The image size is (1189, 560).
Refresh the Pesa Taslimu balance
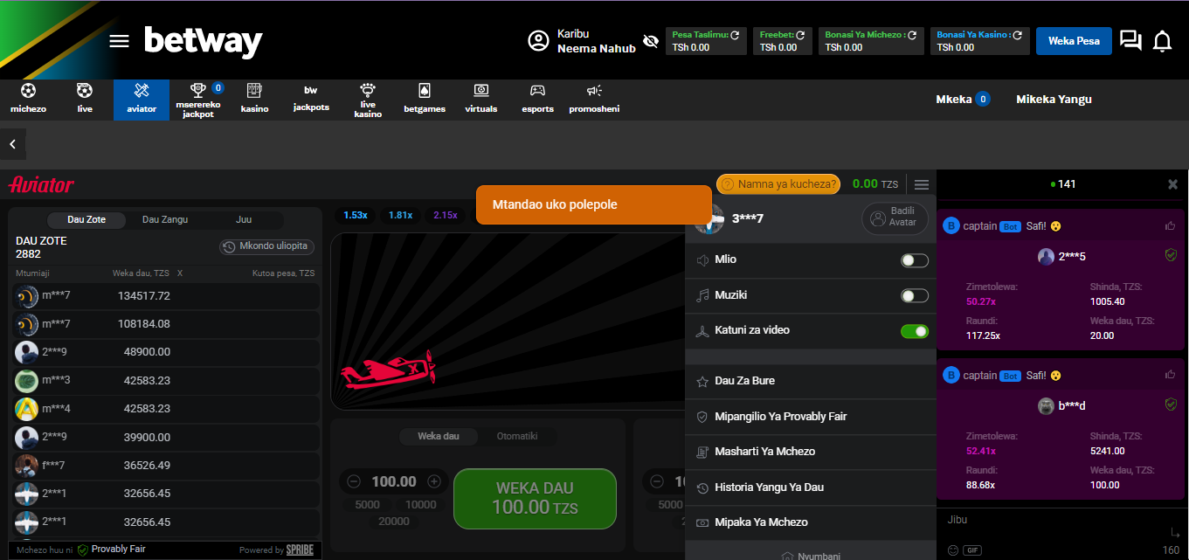pos(735,35)
